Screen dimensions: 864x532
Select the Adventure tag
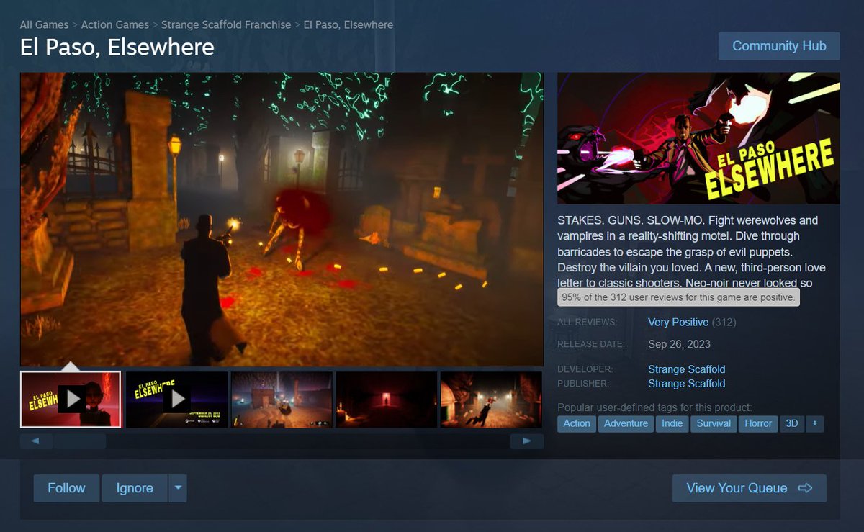click(x=626, y=423)
